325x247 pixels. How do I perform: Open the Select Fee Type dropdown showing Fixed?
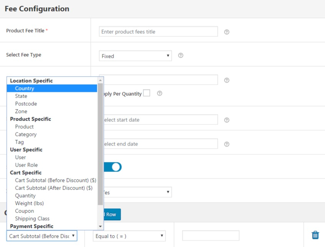[x=135, y=56]
